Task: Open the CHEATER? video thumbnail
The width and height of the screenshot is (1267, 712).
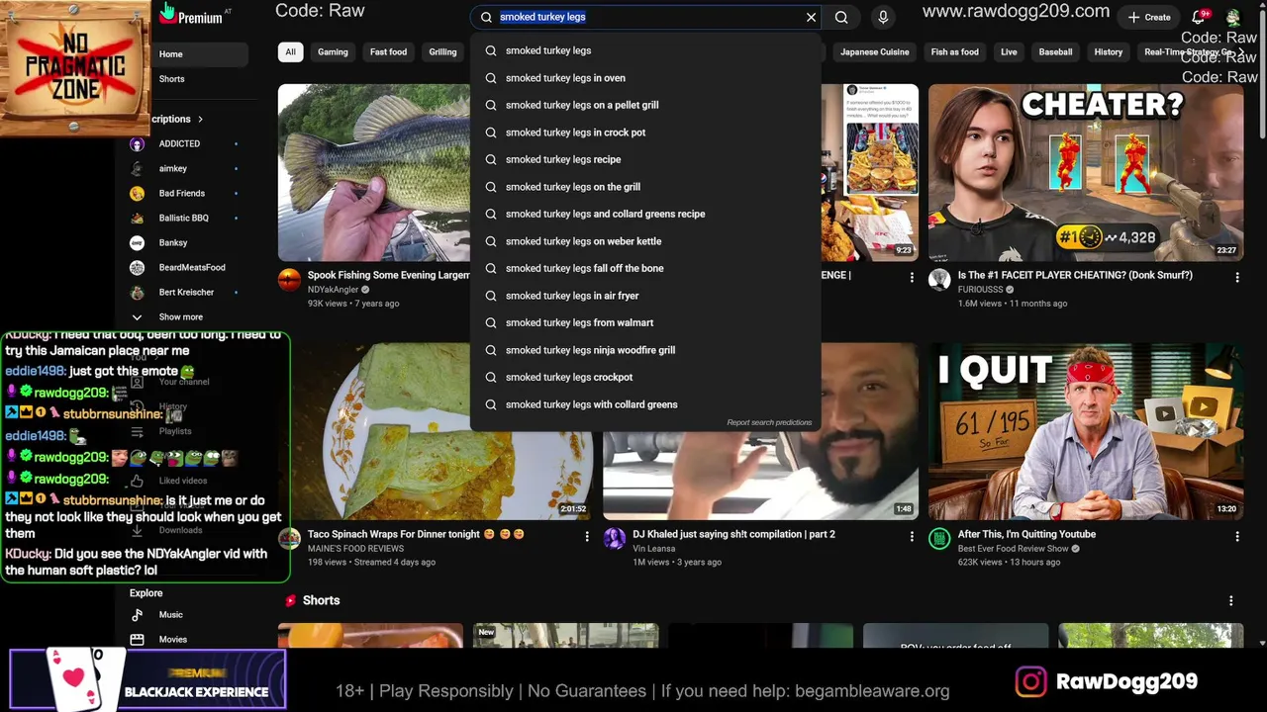Action: pyautogui.click(x=1086, y=172)
